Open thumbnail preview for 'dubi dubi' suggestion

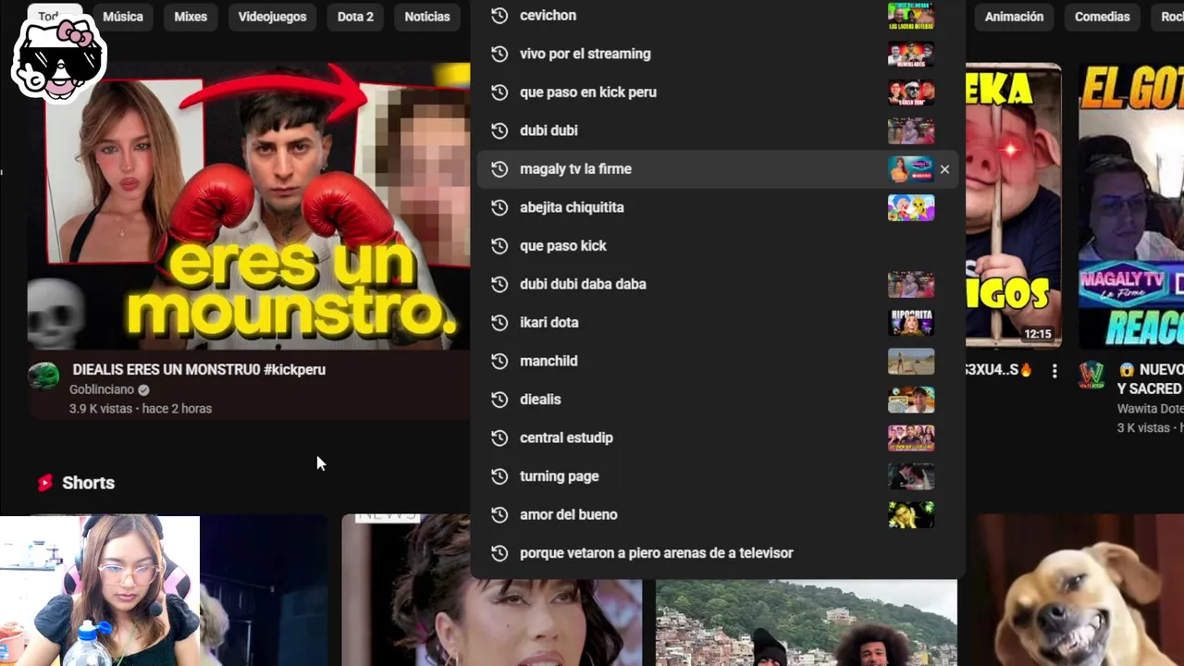(911, 130)
